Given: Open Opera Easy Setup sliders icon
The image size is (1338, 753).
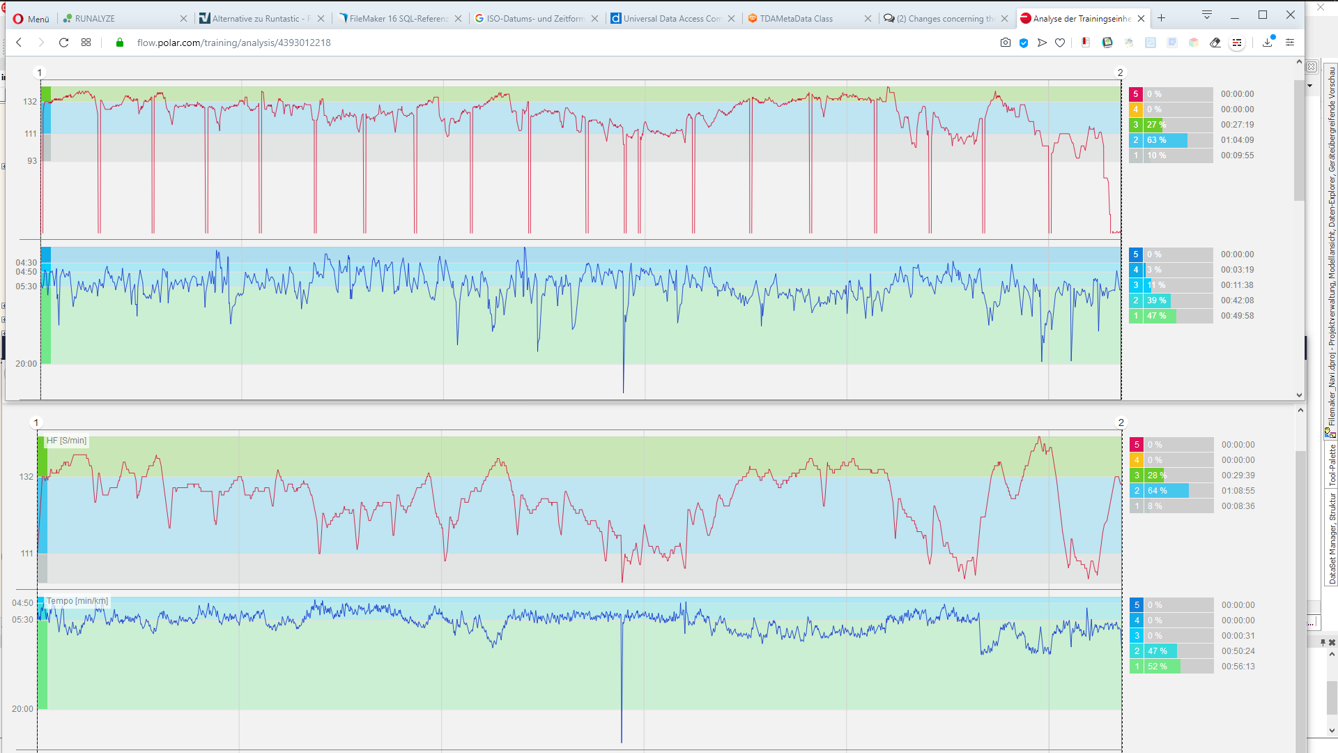Looking at the screenshot, I should pos(1290,43).
